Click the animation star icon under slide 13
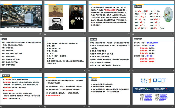The image size is (175, 108). click(x=2, y=34)
